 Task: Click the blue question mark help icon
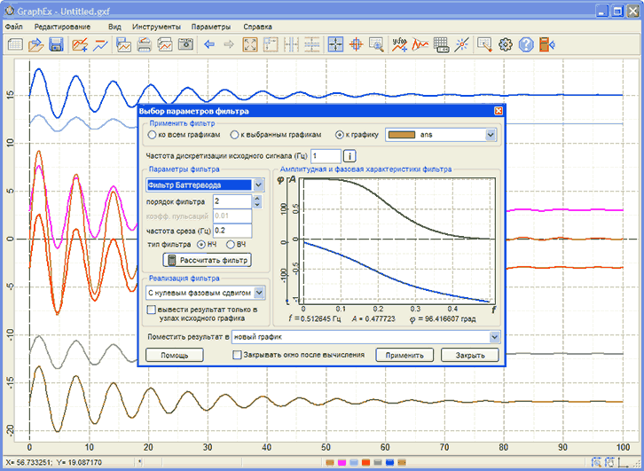click(x=526, y=44)
